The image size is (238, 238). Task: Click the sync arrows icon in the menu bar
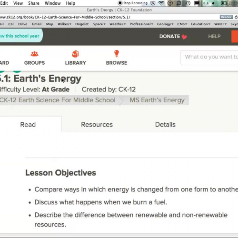point(179,3)
